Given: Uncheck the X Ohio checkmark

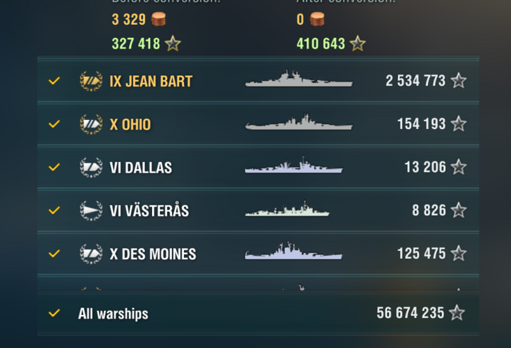Looking at the screenshot, I should pyautogui.click(x=54, y=124).
